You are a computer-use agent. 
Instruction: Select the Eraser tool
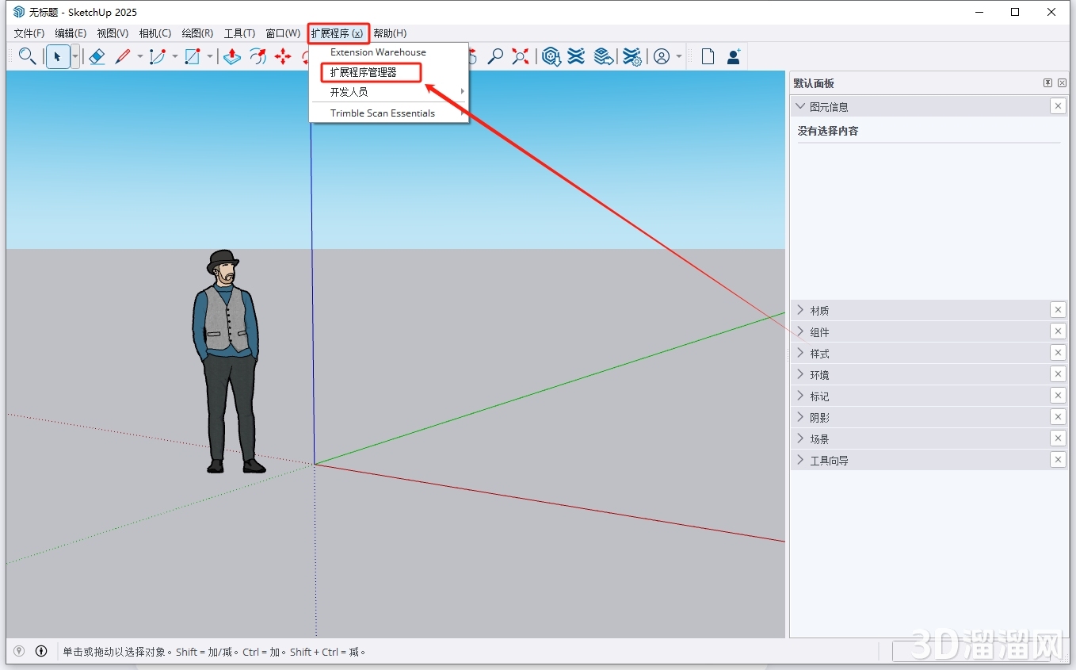[97, 56]
